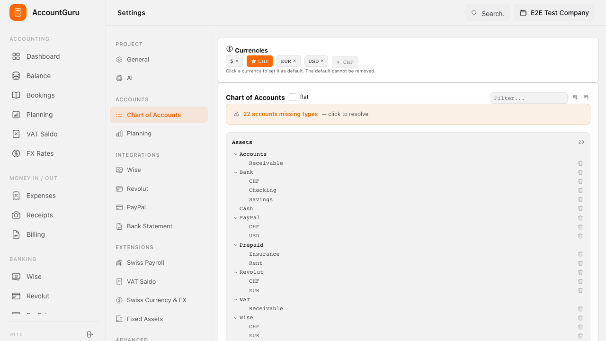The height and width of the screenshot is (341, 606).
Task: Select the Cash account row
Action: [x=408, y=209]
